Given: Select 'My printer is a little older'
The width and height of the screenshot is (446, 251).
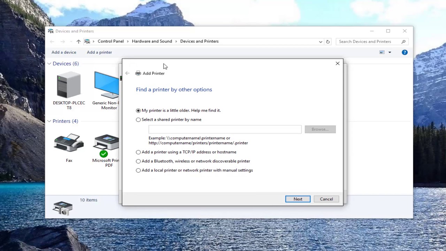Looking at the screenshot, I should click(138, 110).
